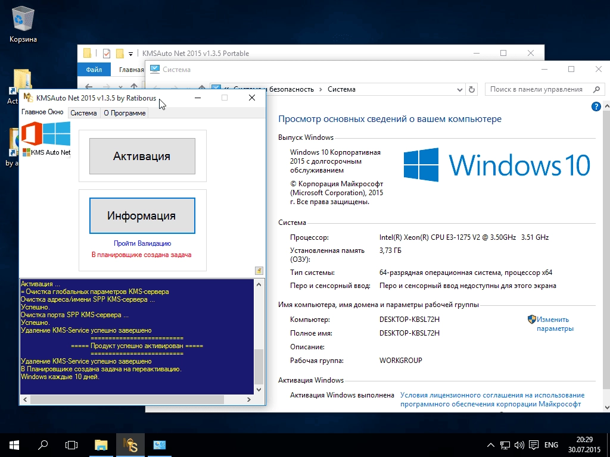
Task: Click the refresh button in control panel
Action: (472, 89)
